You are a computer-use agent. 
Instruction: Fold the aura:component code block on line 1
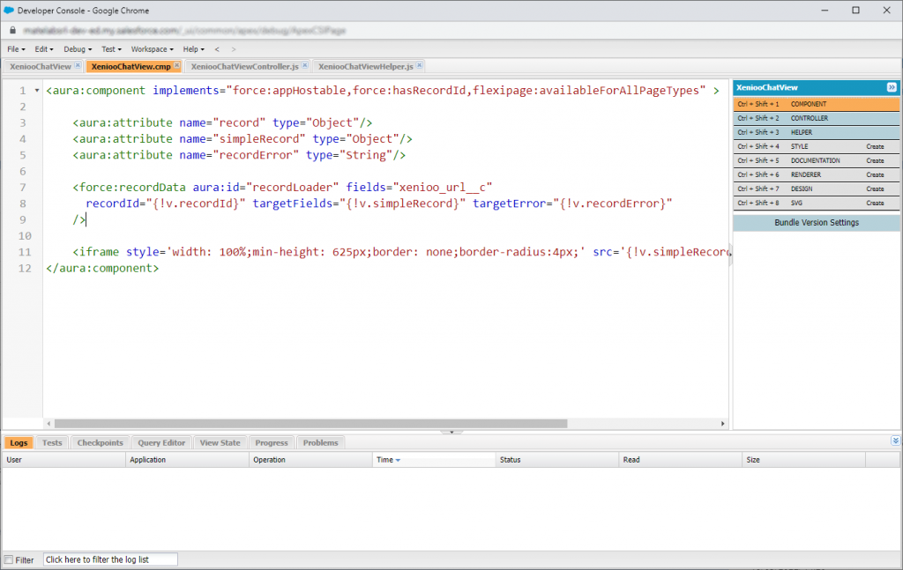(x=36, y=91)
